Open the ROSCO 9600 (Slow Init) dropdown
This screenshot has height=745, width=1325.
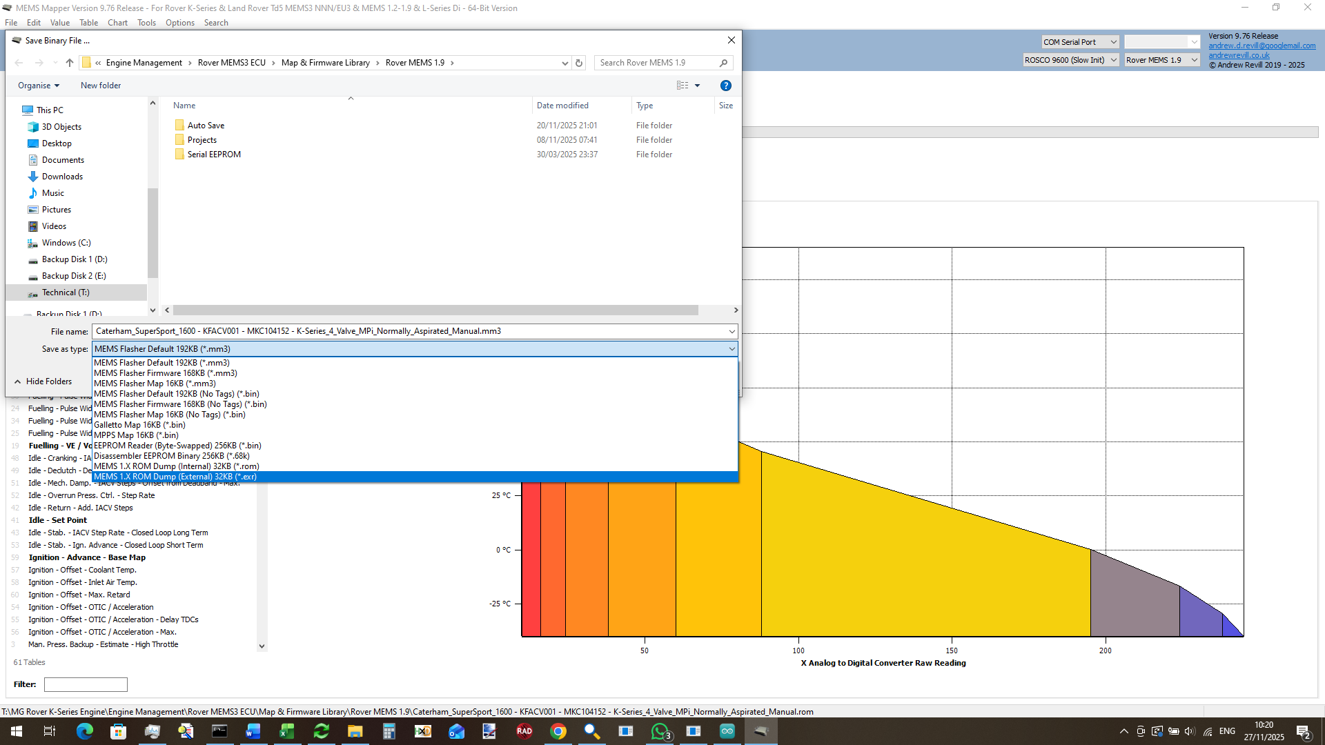point(1070,60)
